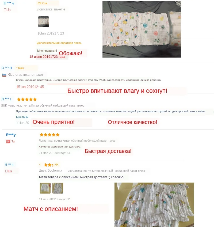Click the Дополнительная обратная связь link
This screenshot has height=227, width=214.
[x=59, y=43]
